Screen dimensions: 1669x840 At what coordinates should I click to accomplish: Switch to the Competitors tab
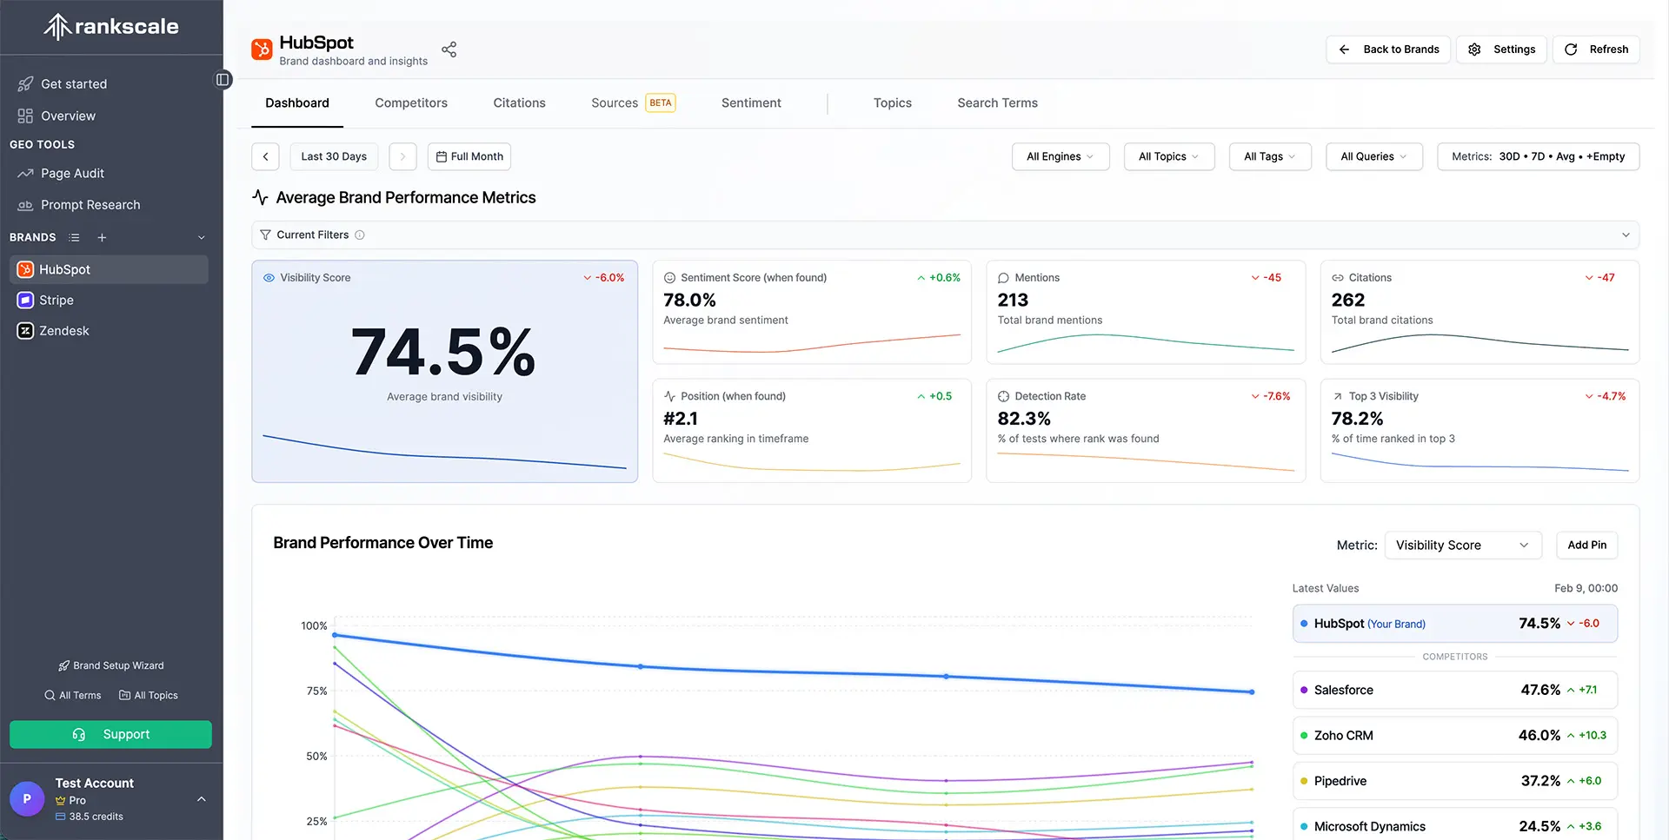(411, 103)
